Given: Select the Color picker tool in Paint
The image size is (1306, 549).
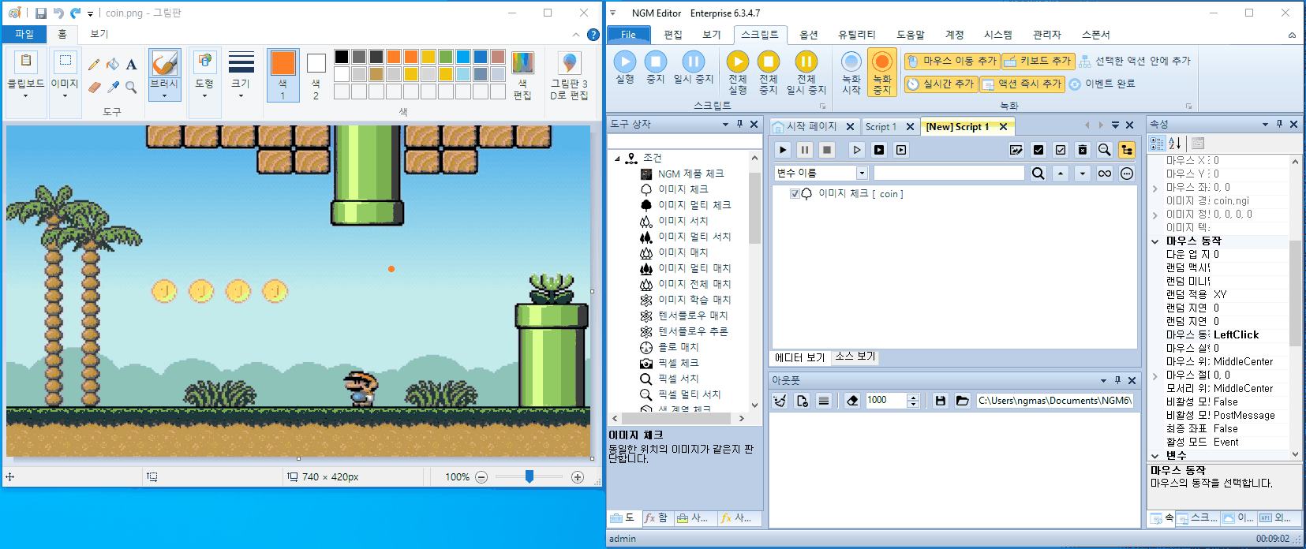Looking at the screenshot, I should coord(113,88).
